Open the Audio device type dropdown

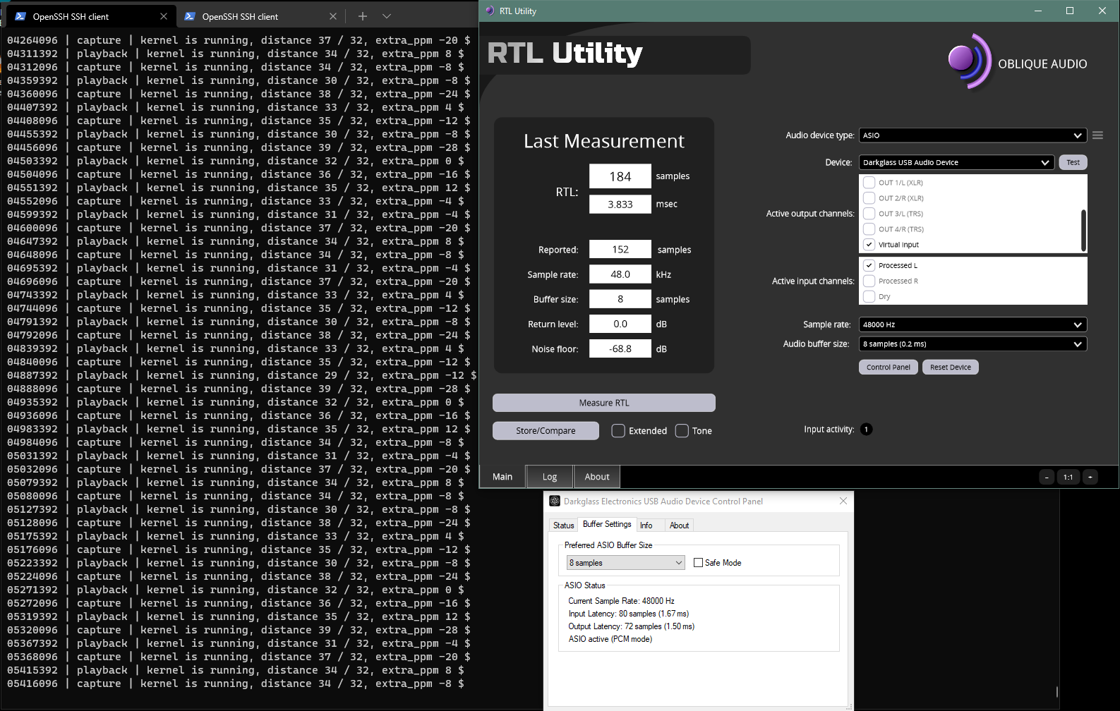(973, 135)
